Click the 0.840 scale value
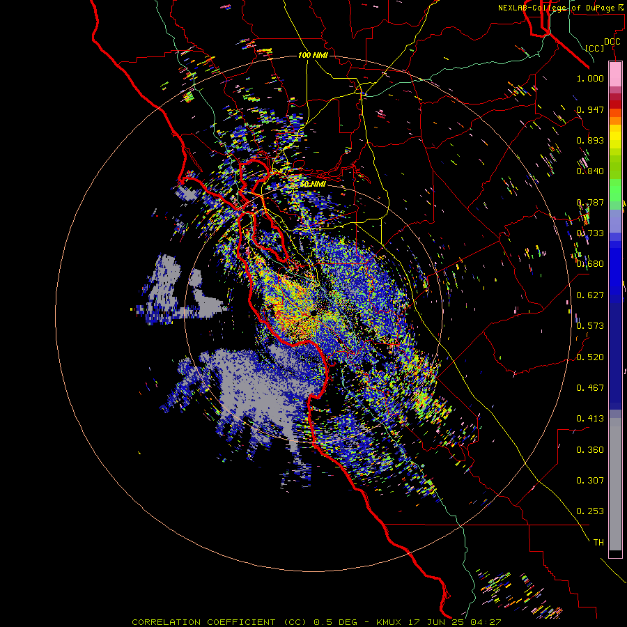This screenshot has height=627, width=627. click(x=590, y=171)
